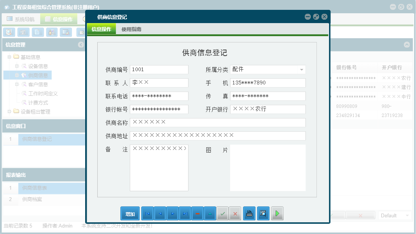The image size is (416, 234).
Task: Minimize the 供商信息登记 dialog
Action: pos(308,17)
